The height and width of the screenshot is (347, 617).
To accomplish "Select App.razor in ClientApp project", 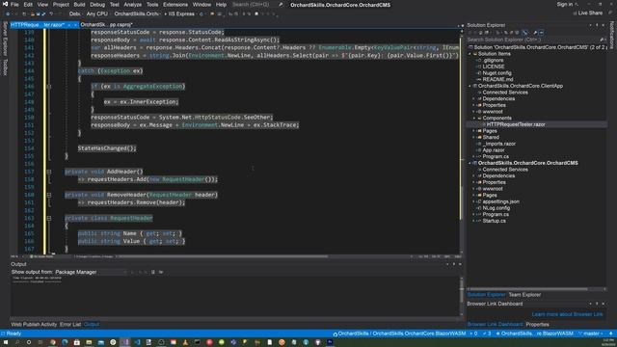I will tap(493, 150).
